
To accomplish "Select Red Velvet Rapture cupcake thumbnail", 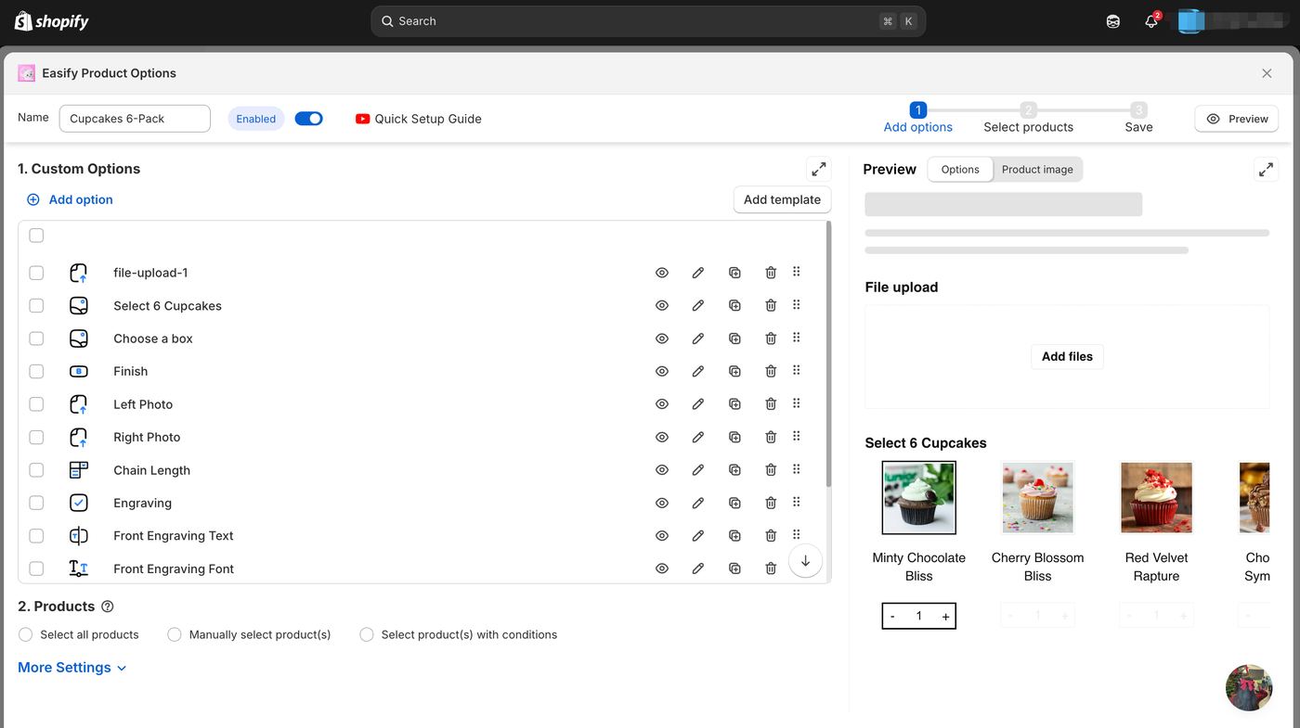I will coord(1156,498).
